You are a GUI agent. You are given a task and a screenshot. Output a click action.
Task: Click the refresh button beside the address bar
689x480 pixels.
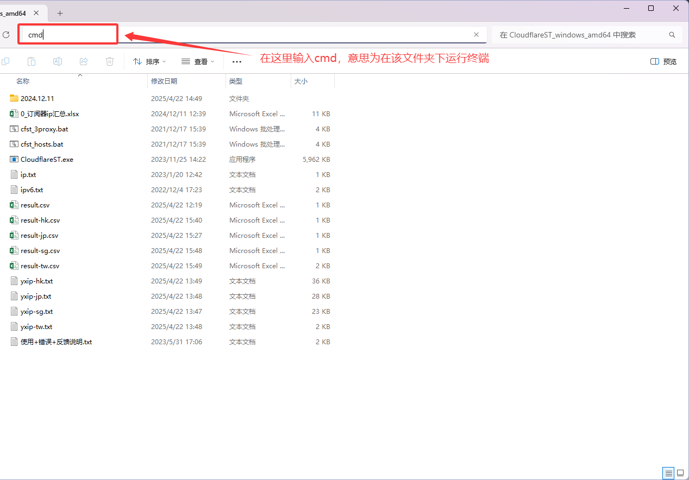tap(6, 35)
